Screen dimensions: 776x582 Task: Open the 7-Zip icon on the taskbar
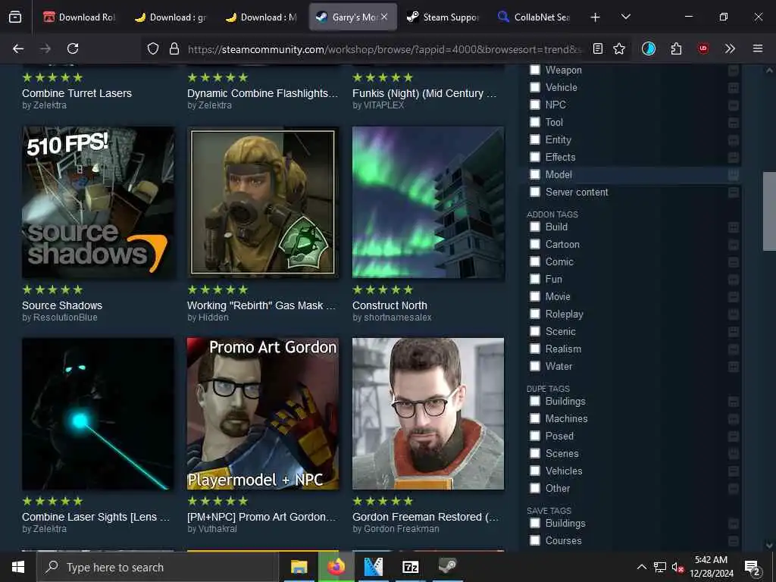[x=410, y=567]
